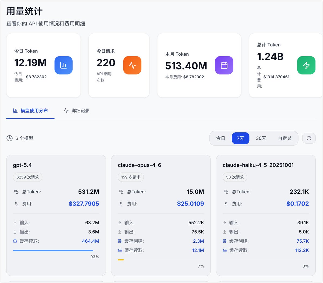Click the 513.40M 本月 Token value
The width and height of the screenshot is (323, 283).
click(x=186, y=66)
